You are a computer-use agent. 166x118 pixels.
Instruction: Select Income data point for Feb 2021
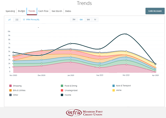coord(100,49)
